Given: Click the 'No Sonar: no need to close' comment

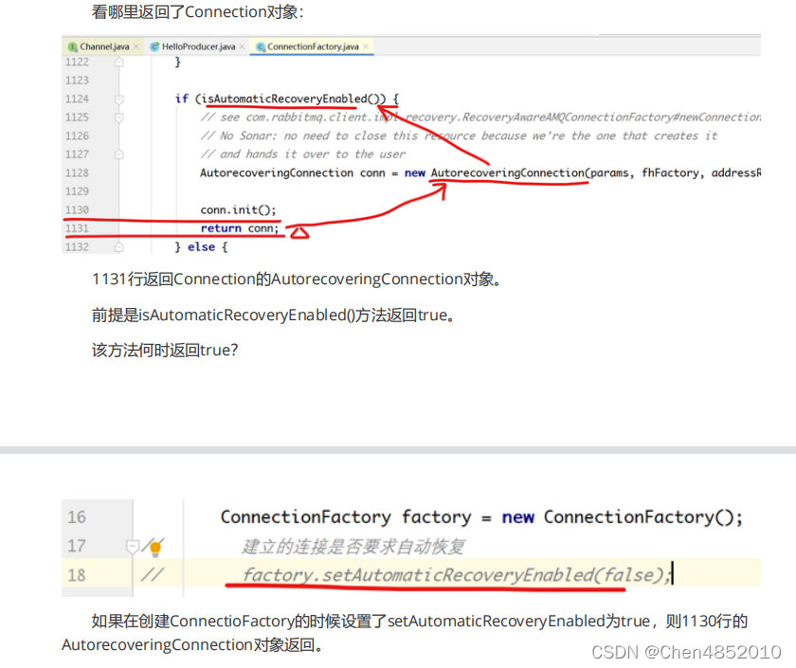Looking at the screenshot, I should [459, 136].
